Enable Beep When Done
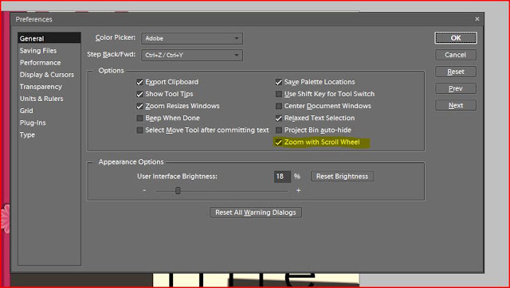510x288 pixels. point(140,119)
